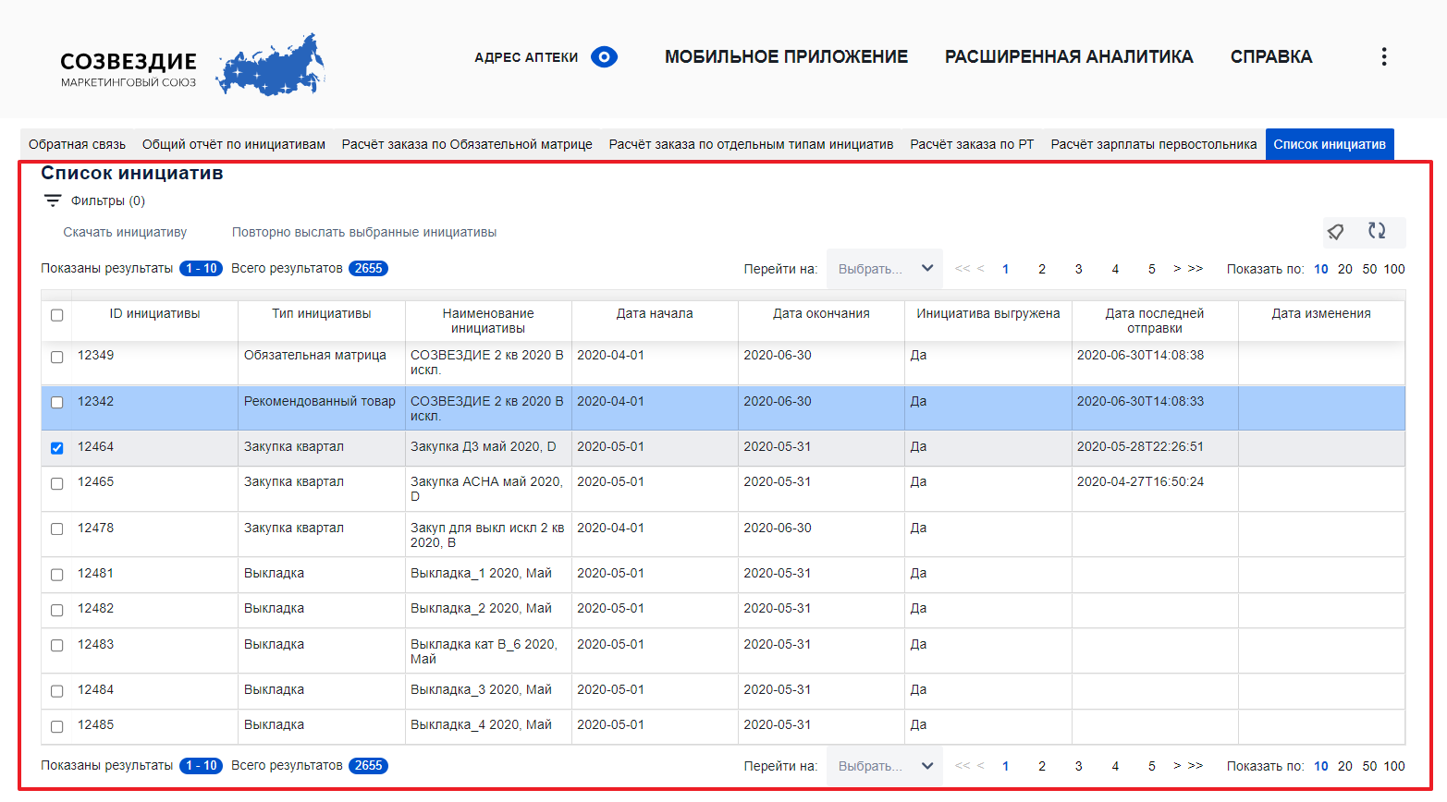Image resolution: width=1447 pixels, height=802 pixels.
Task: Go to page 5 in top pagination
Action: pyautogui.click(x=1152, y=269)
